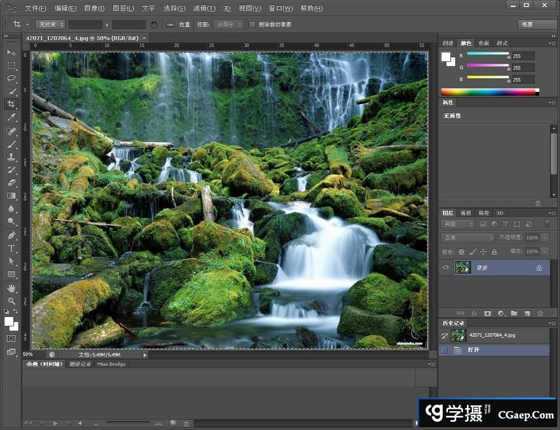Open the Add layer mask icon
560x430 pixels.
[x=486, y=313]
